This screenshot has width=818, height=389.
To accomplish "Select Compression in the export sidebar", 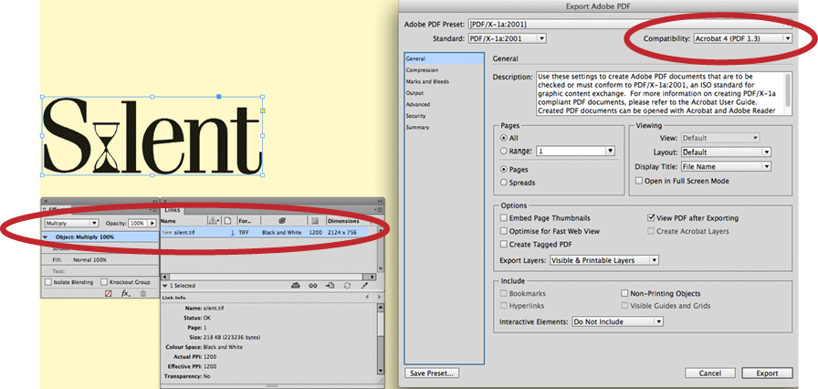I will click(445, 70).
